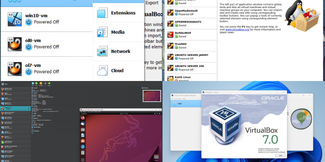Click Close in the VirtualBox About dialog
This screenshot has width=325, height=162.
(x=280, y=155)
